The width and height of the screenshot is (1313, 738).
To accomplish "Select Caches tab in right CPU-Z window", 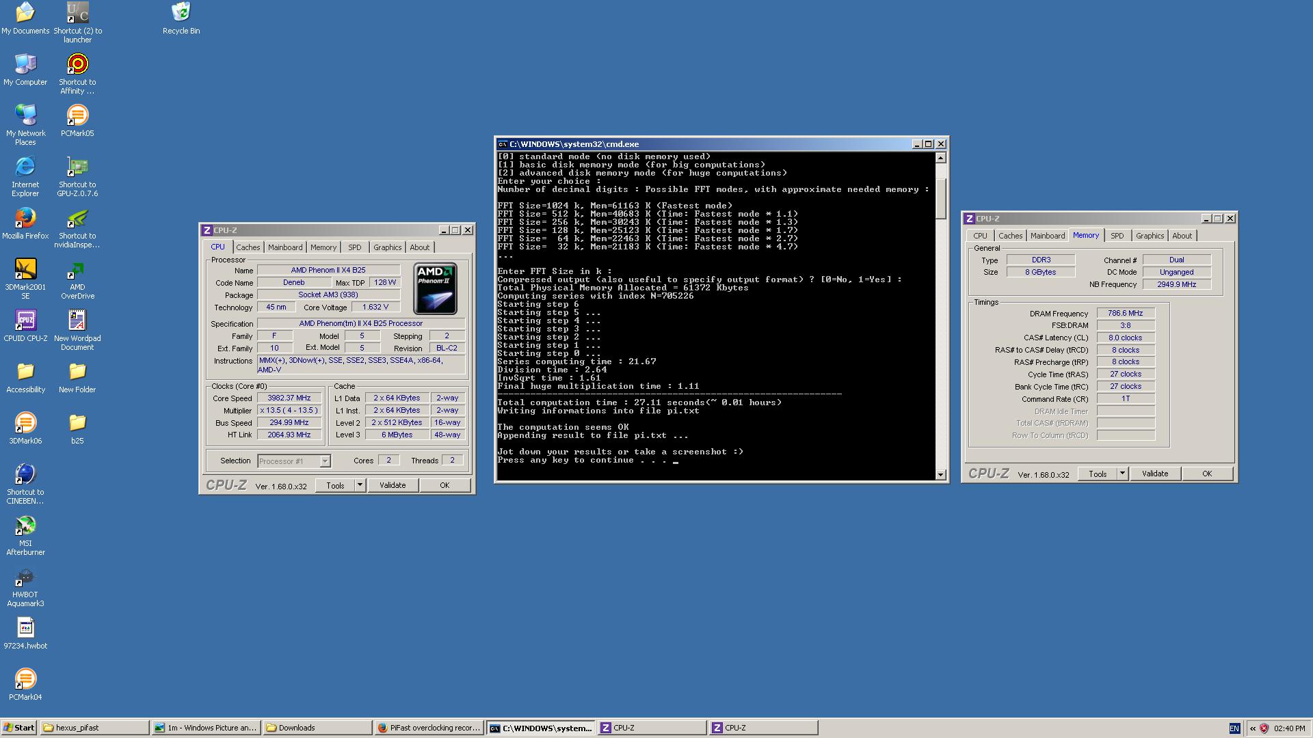I will tap(1011, 236).
